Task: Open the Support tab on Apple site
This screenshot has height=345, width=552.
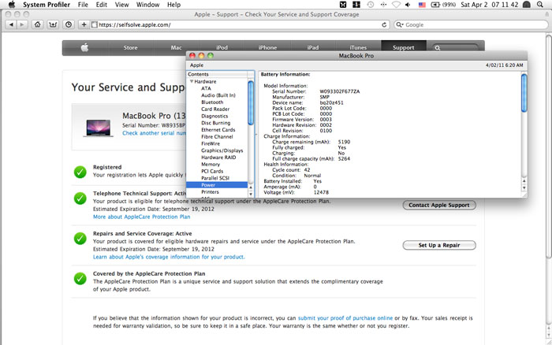Action: pos(404,47)
